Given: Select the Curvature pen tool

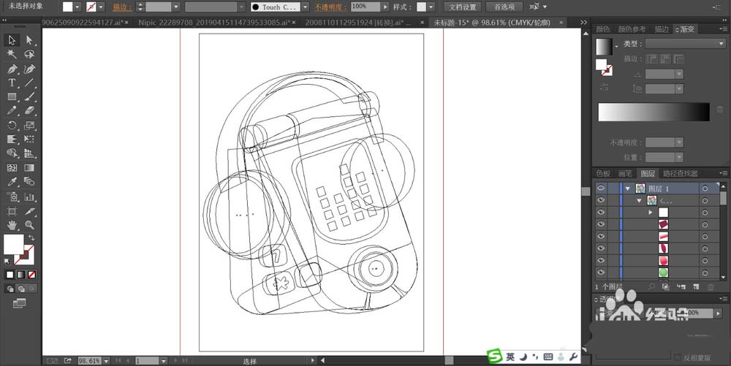Looking at the screenshot, I should coord(29,69).
